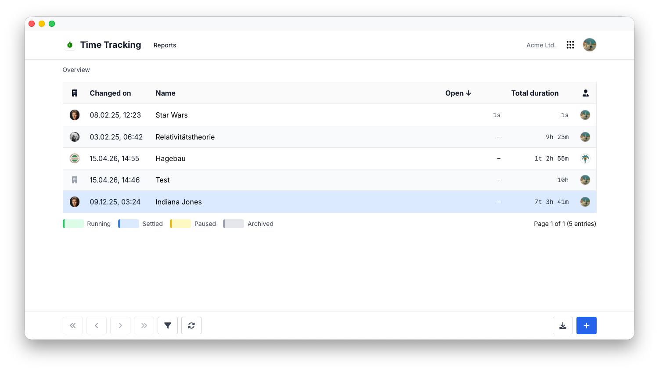This screenshot has width=659, height=372.
Task: Select the Test entry name
Action: [x=162, y=180]
